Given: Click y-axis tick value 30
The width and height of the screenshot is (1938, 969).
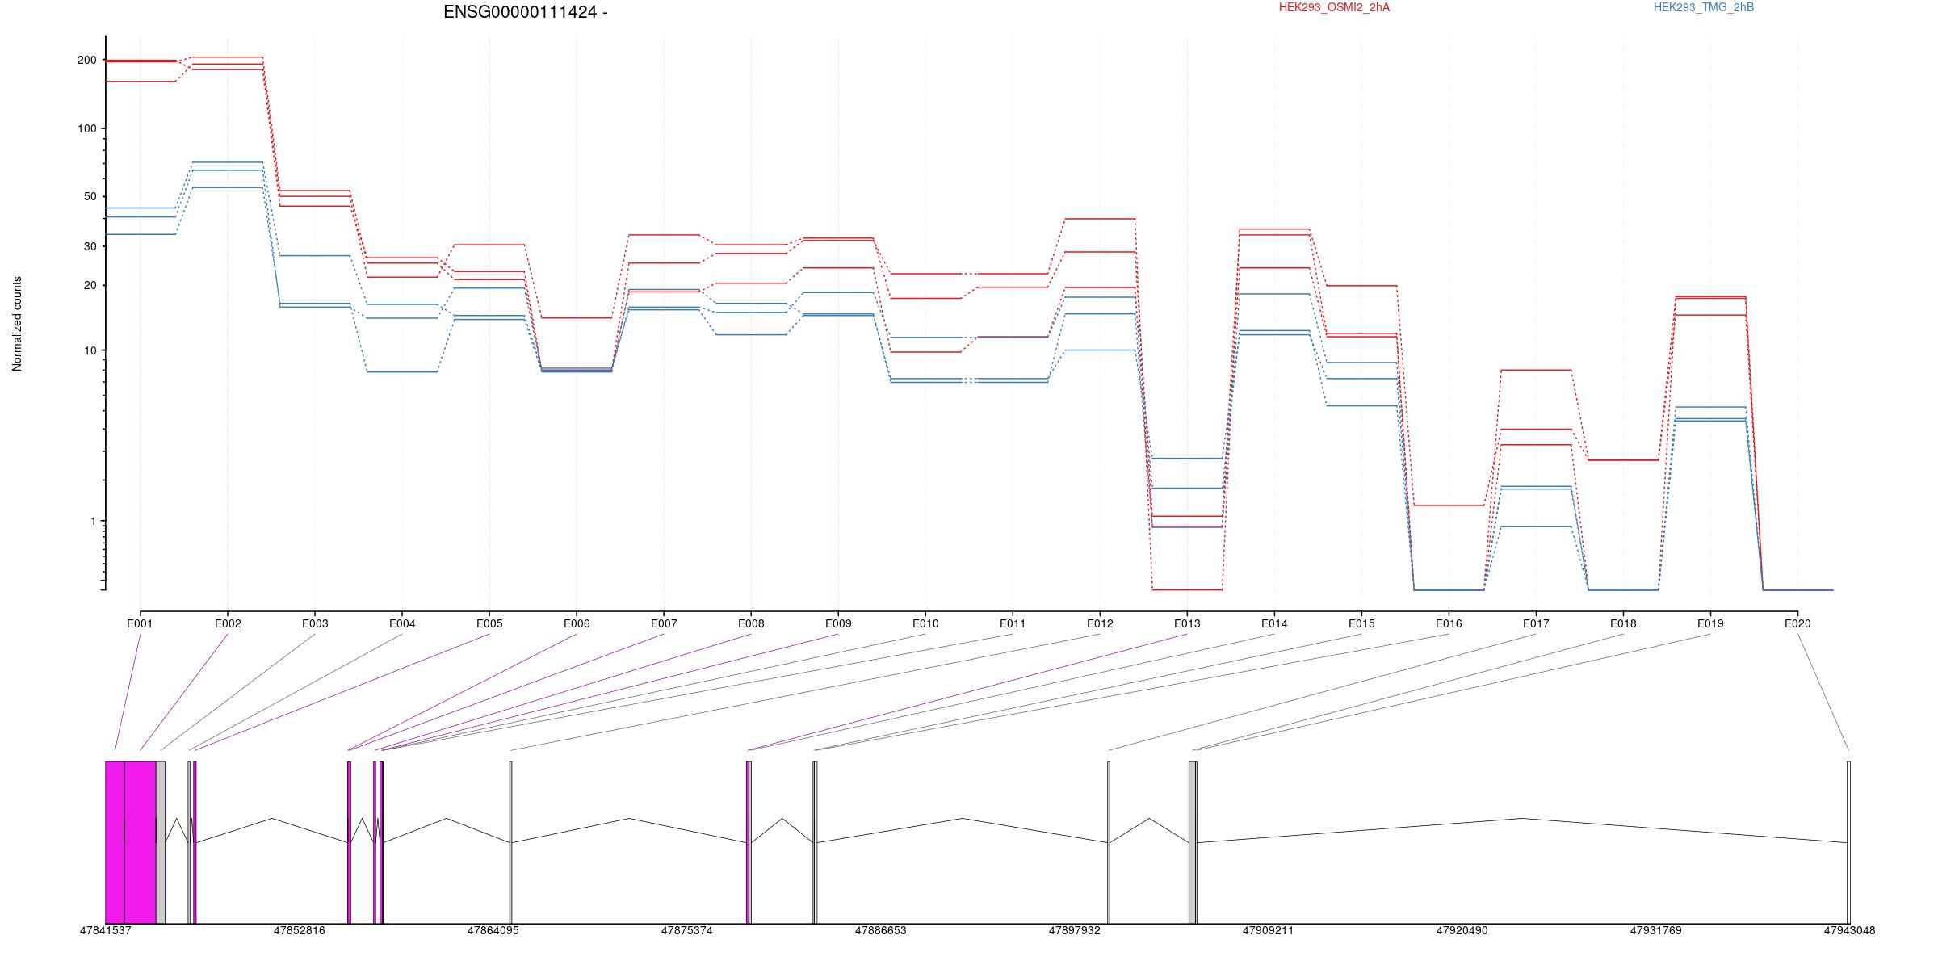Looking at the screenshot, I should [90, 247].
